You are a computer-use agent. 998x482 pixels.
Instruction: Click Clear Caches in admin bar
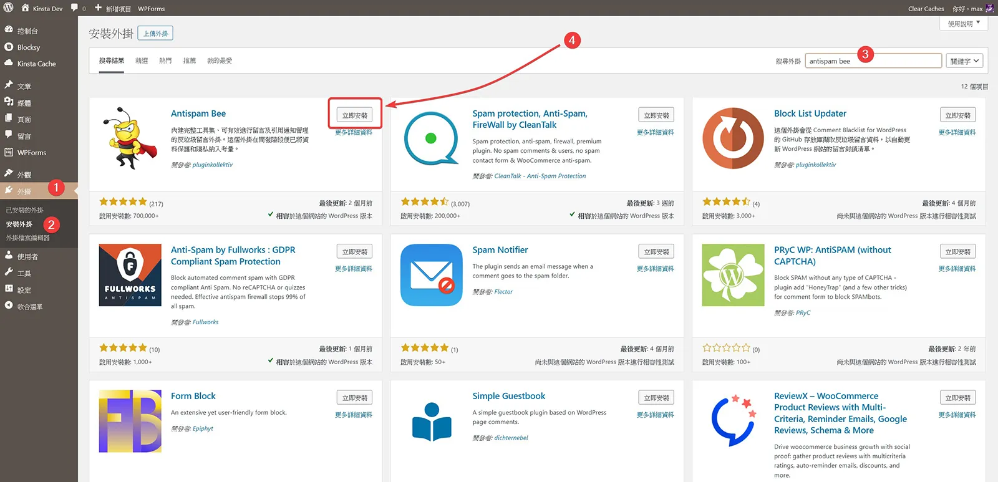(x=926, y=9)
